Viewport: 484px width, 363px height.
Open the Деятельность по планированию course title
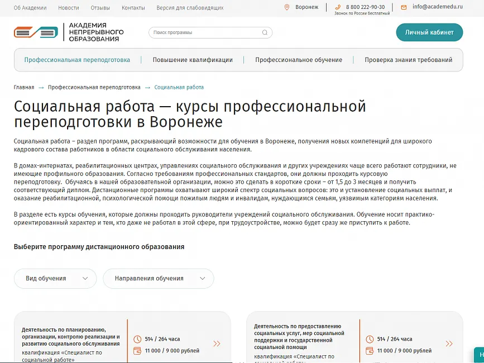(71, 337)
